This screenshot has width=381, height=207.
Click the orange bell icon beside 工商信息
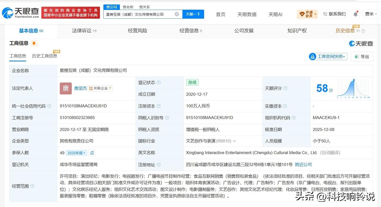click(34, 43)
